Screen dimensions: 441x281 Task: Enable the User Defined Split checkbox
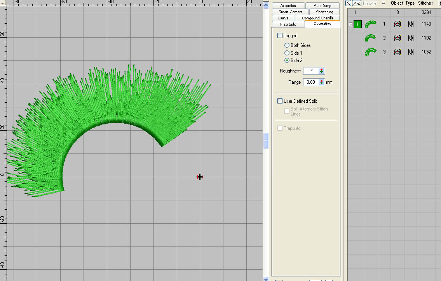(x=280, y=101)
